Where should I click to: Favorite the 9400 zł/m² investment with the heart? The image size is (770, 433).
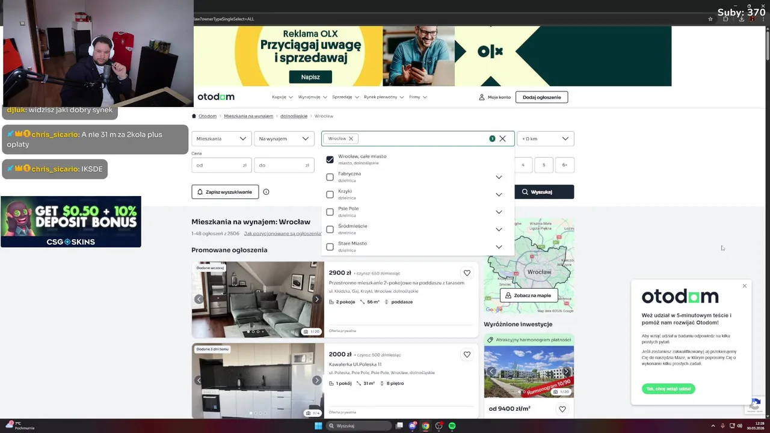(x=562, y=409)
